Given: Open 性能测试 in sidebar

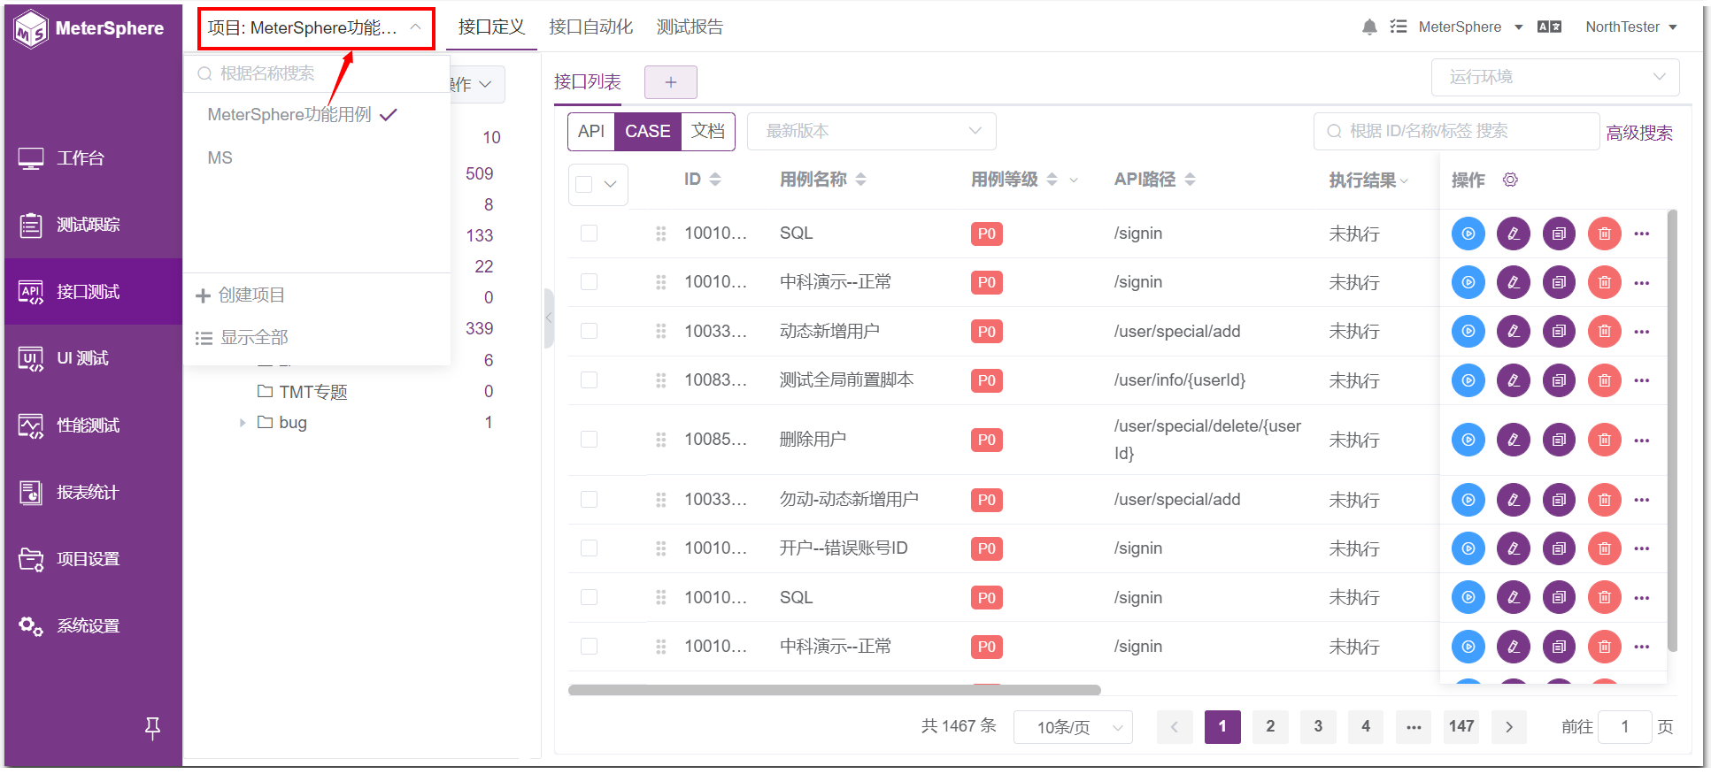Looking at the screenshot, I should point(93,425).
